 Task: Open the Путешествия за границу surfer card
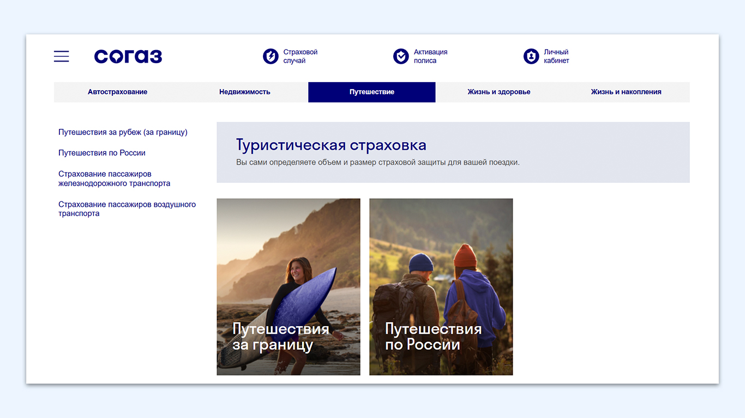289,287
